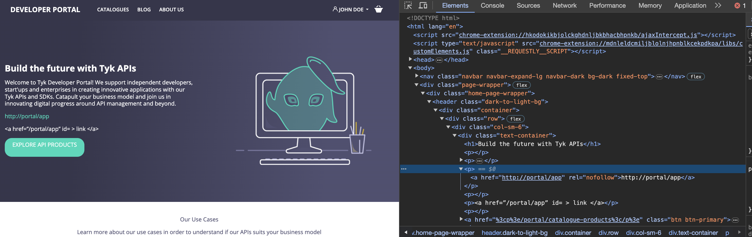Click the Tyk mascot computer illustration

tap(303, 111)
